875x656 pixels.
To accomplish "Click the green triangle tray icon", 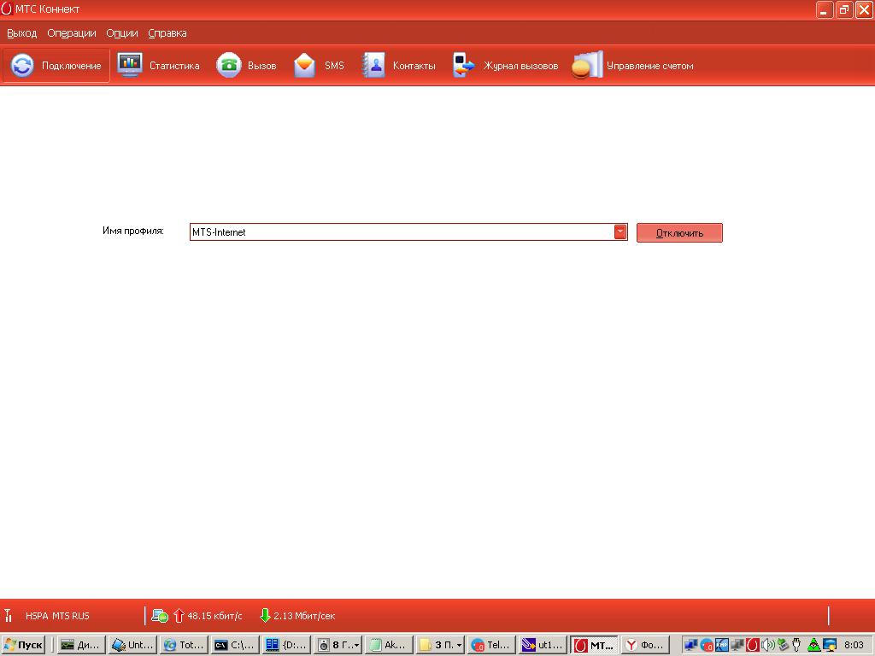I will (814, 645).
